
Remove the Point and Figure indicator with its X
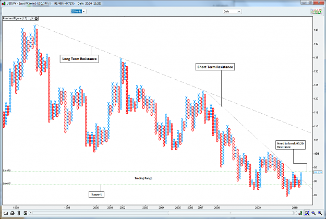point(36,18)
